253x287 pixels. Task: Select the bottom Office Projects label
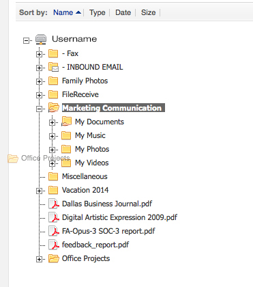click(x=86, y=259)
